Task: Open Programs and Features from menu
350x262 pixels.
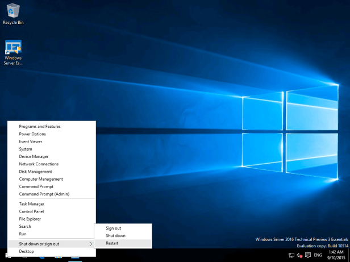Action: (x=39, y=126)
